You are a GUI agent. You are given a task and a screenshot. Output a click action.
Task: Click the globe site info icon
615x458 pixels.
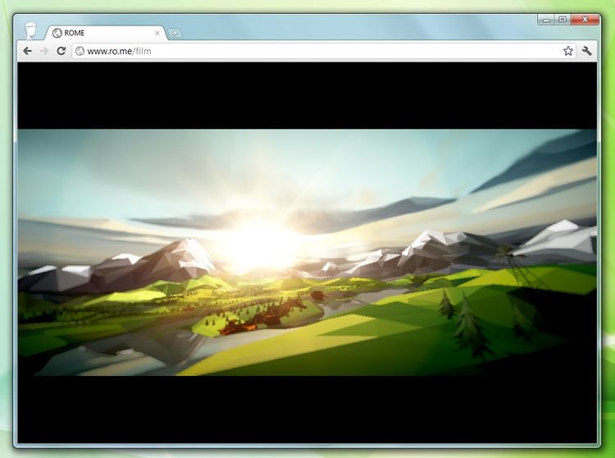coord(80,51)
